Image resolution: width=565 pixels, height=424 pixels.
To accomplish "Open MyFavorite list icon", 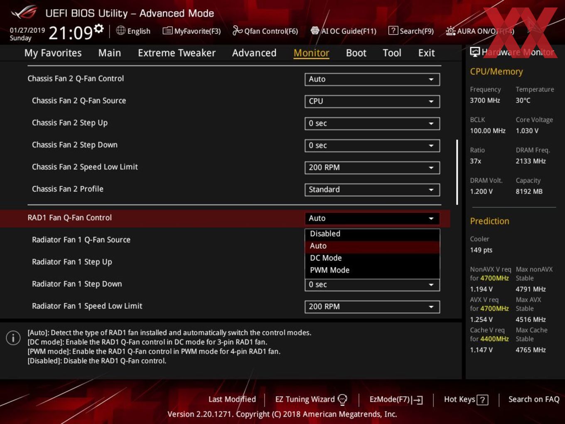I will (167, 31).
